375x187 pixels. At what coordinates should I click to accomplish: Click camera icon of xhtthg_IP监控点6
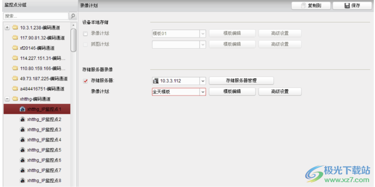22,160
